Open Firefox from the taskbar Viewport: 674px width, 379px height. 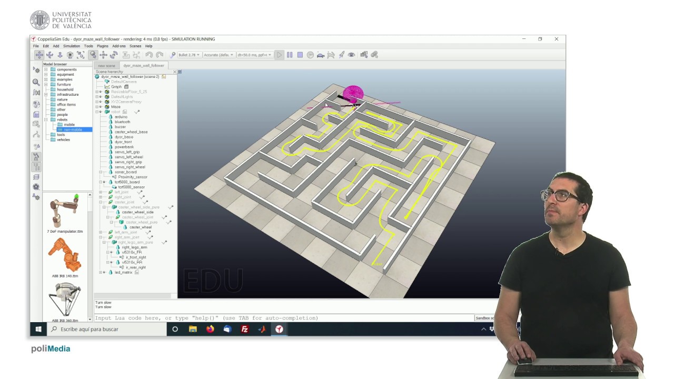[210, 329]
